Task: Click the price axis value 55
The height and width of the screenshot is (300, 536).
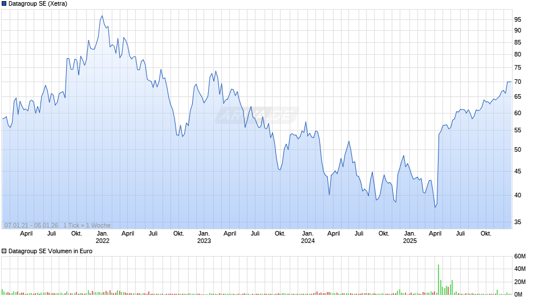Action: tap(518, 131)
